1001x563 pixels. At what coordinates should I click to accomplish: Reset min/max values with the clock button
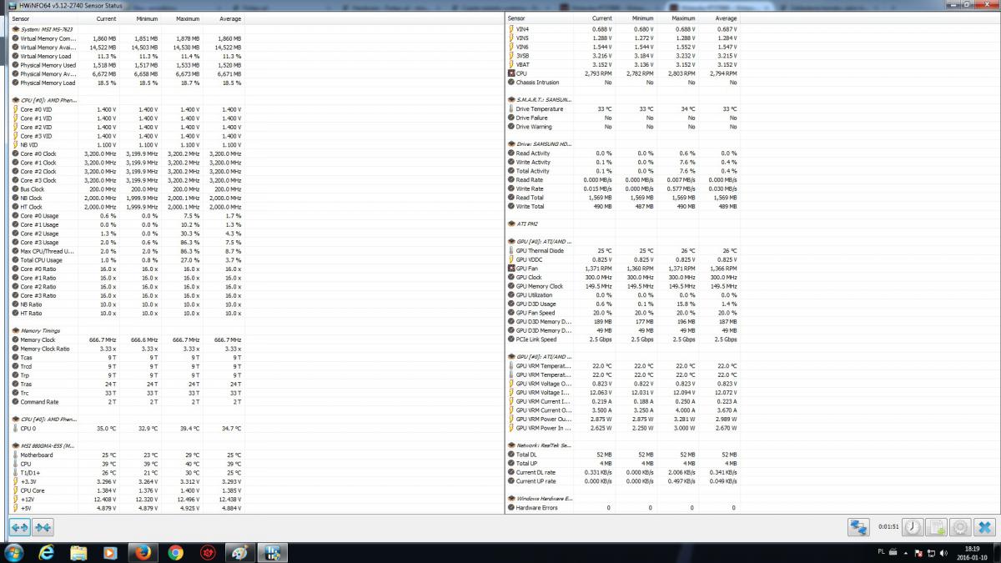coord(913,527)
